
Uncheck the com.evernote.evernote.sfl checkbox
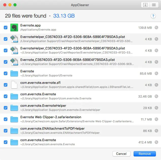[x=6, y=85]
